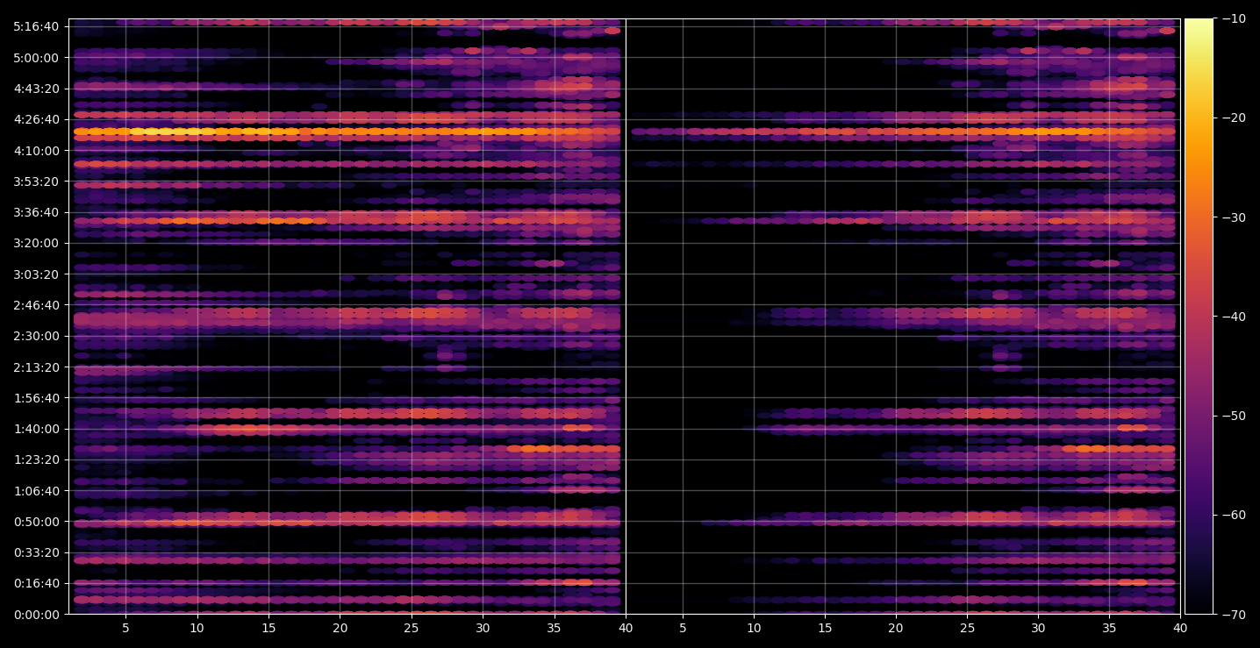Viewport: 1260px width, 648px height.
Task: Click the −50 colorbar scale label
Action: coord(1234,416)
